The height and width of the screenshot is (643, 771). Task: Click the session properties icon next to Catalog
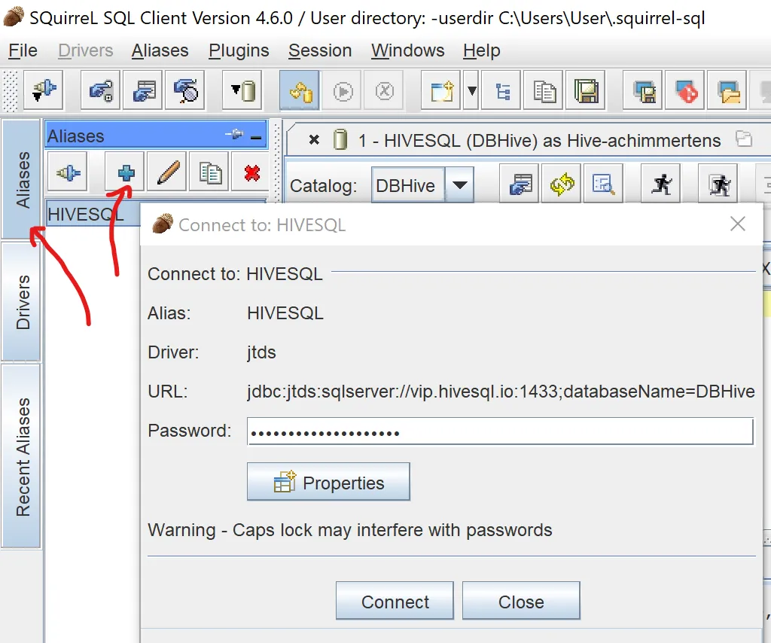(x=520, y=184)
